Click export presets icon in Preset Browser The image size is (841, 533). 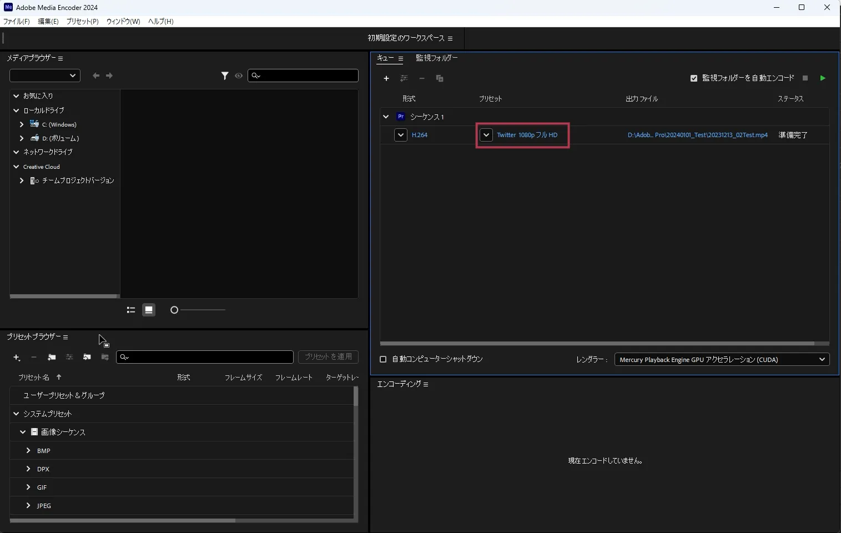tap(105, 358)
